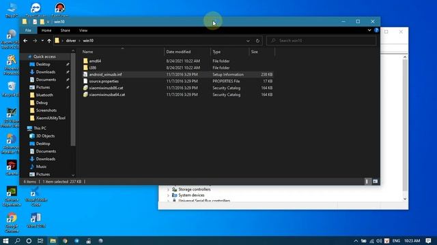This screenshot has height=245, width=437.
Task: Switch to the Home ribbon tab
Action: 46,30
